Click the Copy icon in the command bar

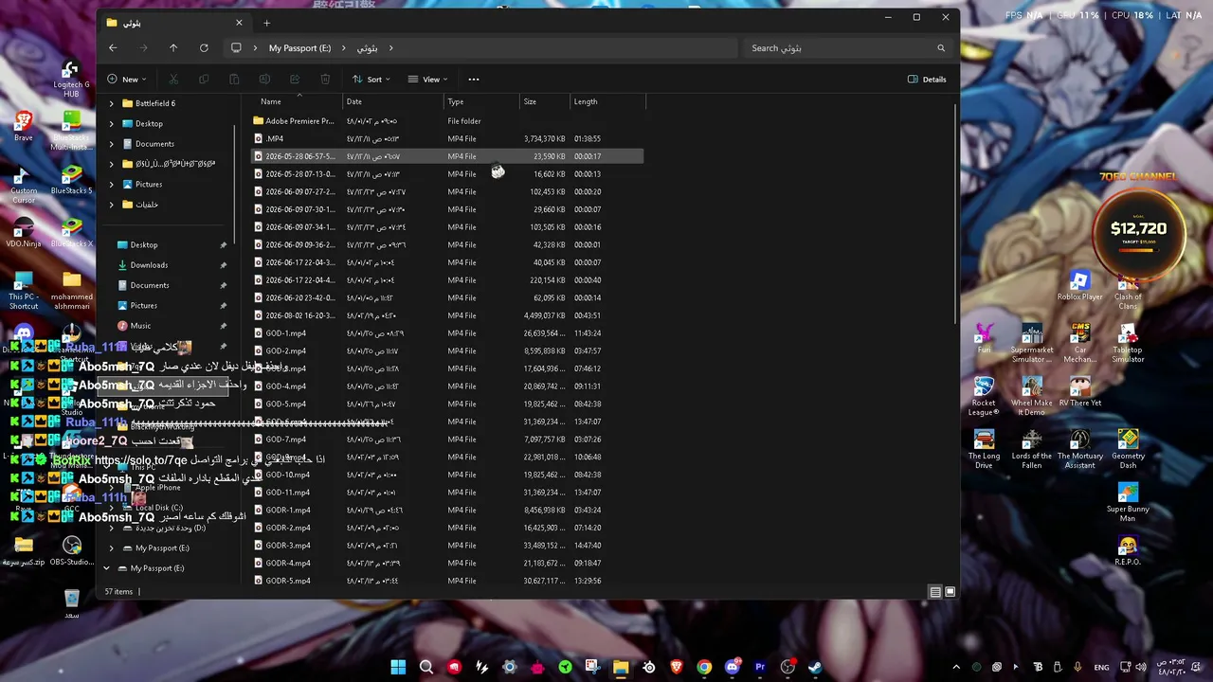click(x=204, y=80)
